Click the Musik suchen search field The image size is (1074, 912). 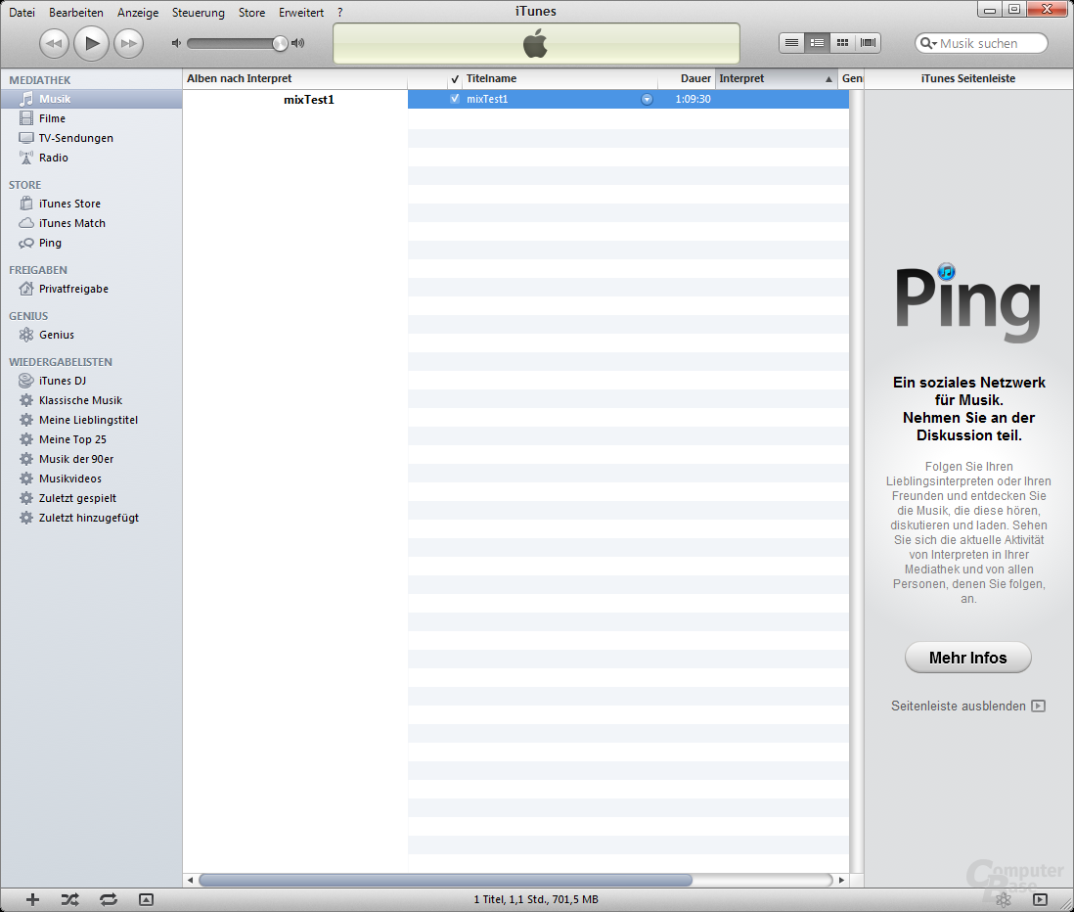[981, 43]
